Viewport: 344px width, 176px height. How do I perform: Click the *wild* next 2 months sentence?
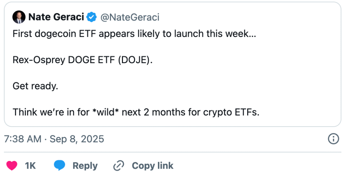coord(136,112)
